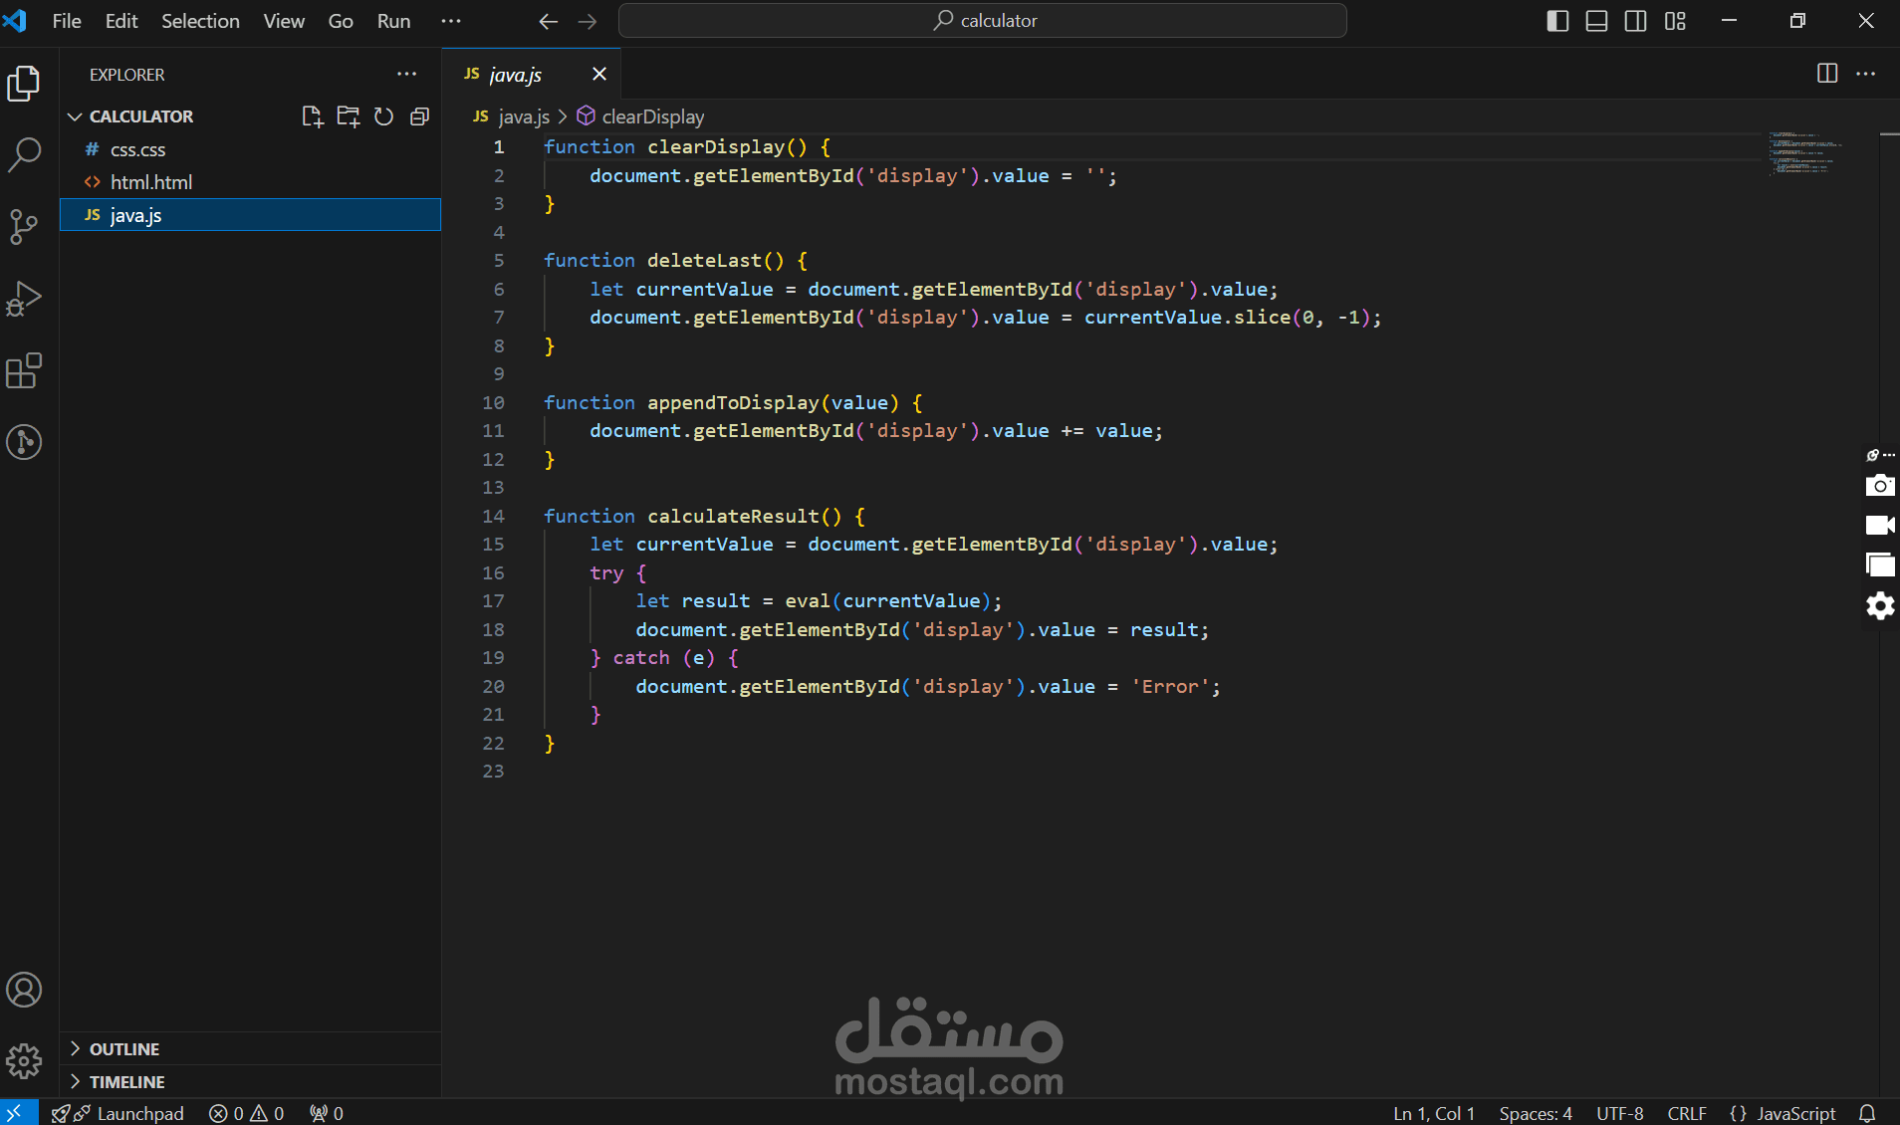Change indentation Spaces: 4
Screen dimensions: 1900x1125
[1536, 1113]
